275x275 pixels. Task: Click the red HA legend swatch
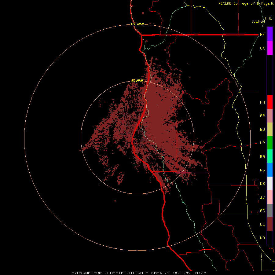[270, 102]
